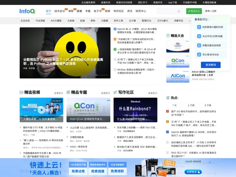Screen dimensions: 236x177
Task: Open hot article 国产 OS 移动开发新时代
Action: pyautogui.click(x=194, y=113)
